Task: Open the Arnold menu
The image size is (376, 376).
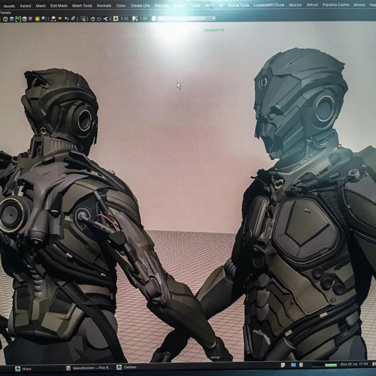Action: [359, 5]
